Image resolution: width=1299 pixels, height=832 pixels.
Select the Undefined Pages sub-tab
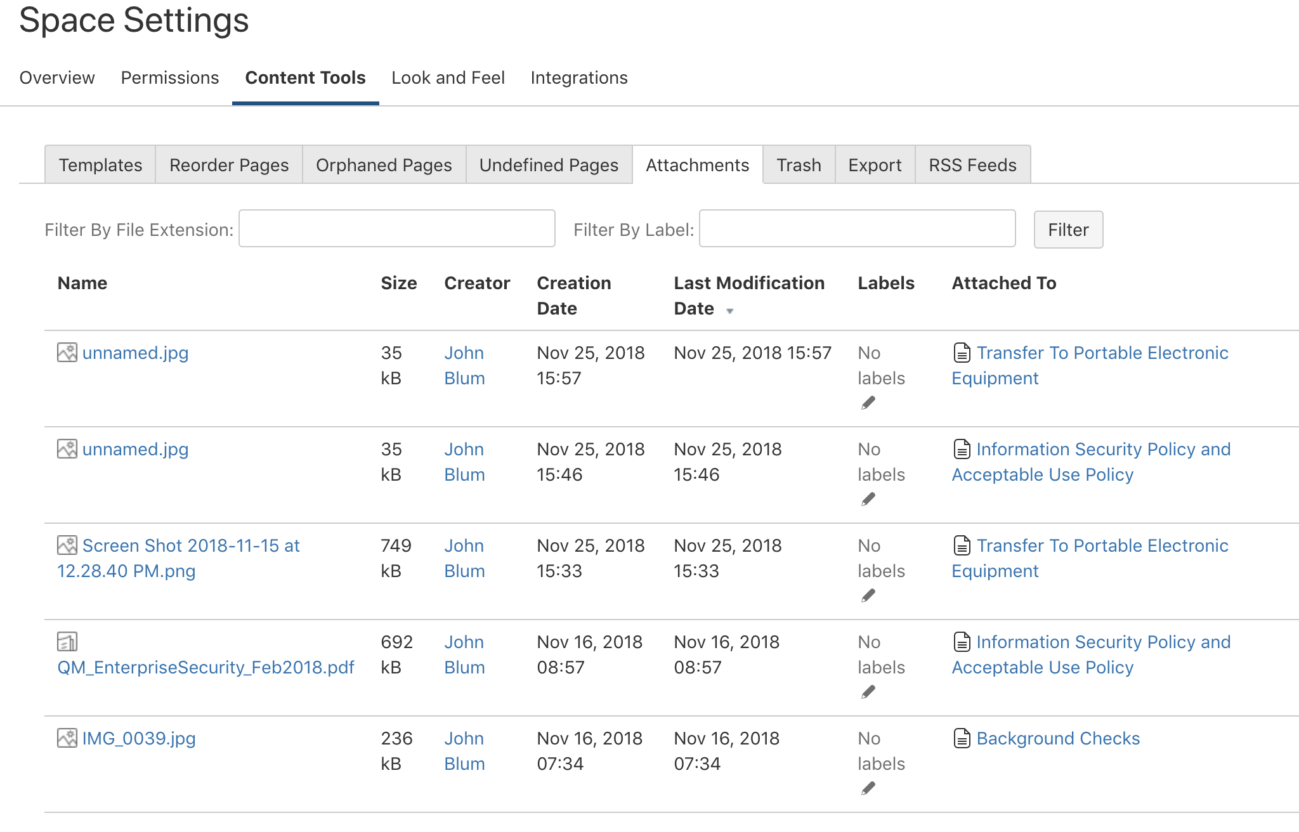coord(549,165)
